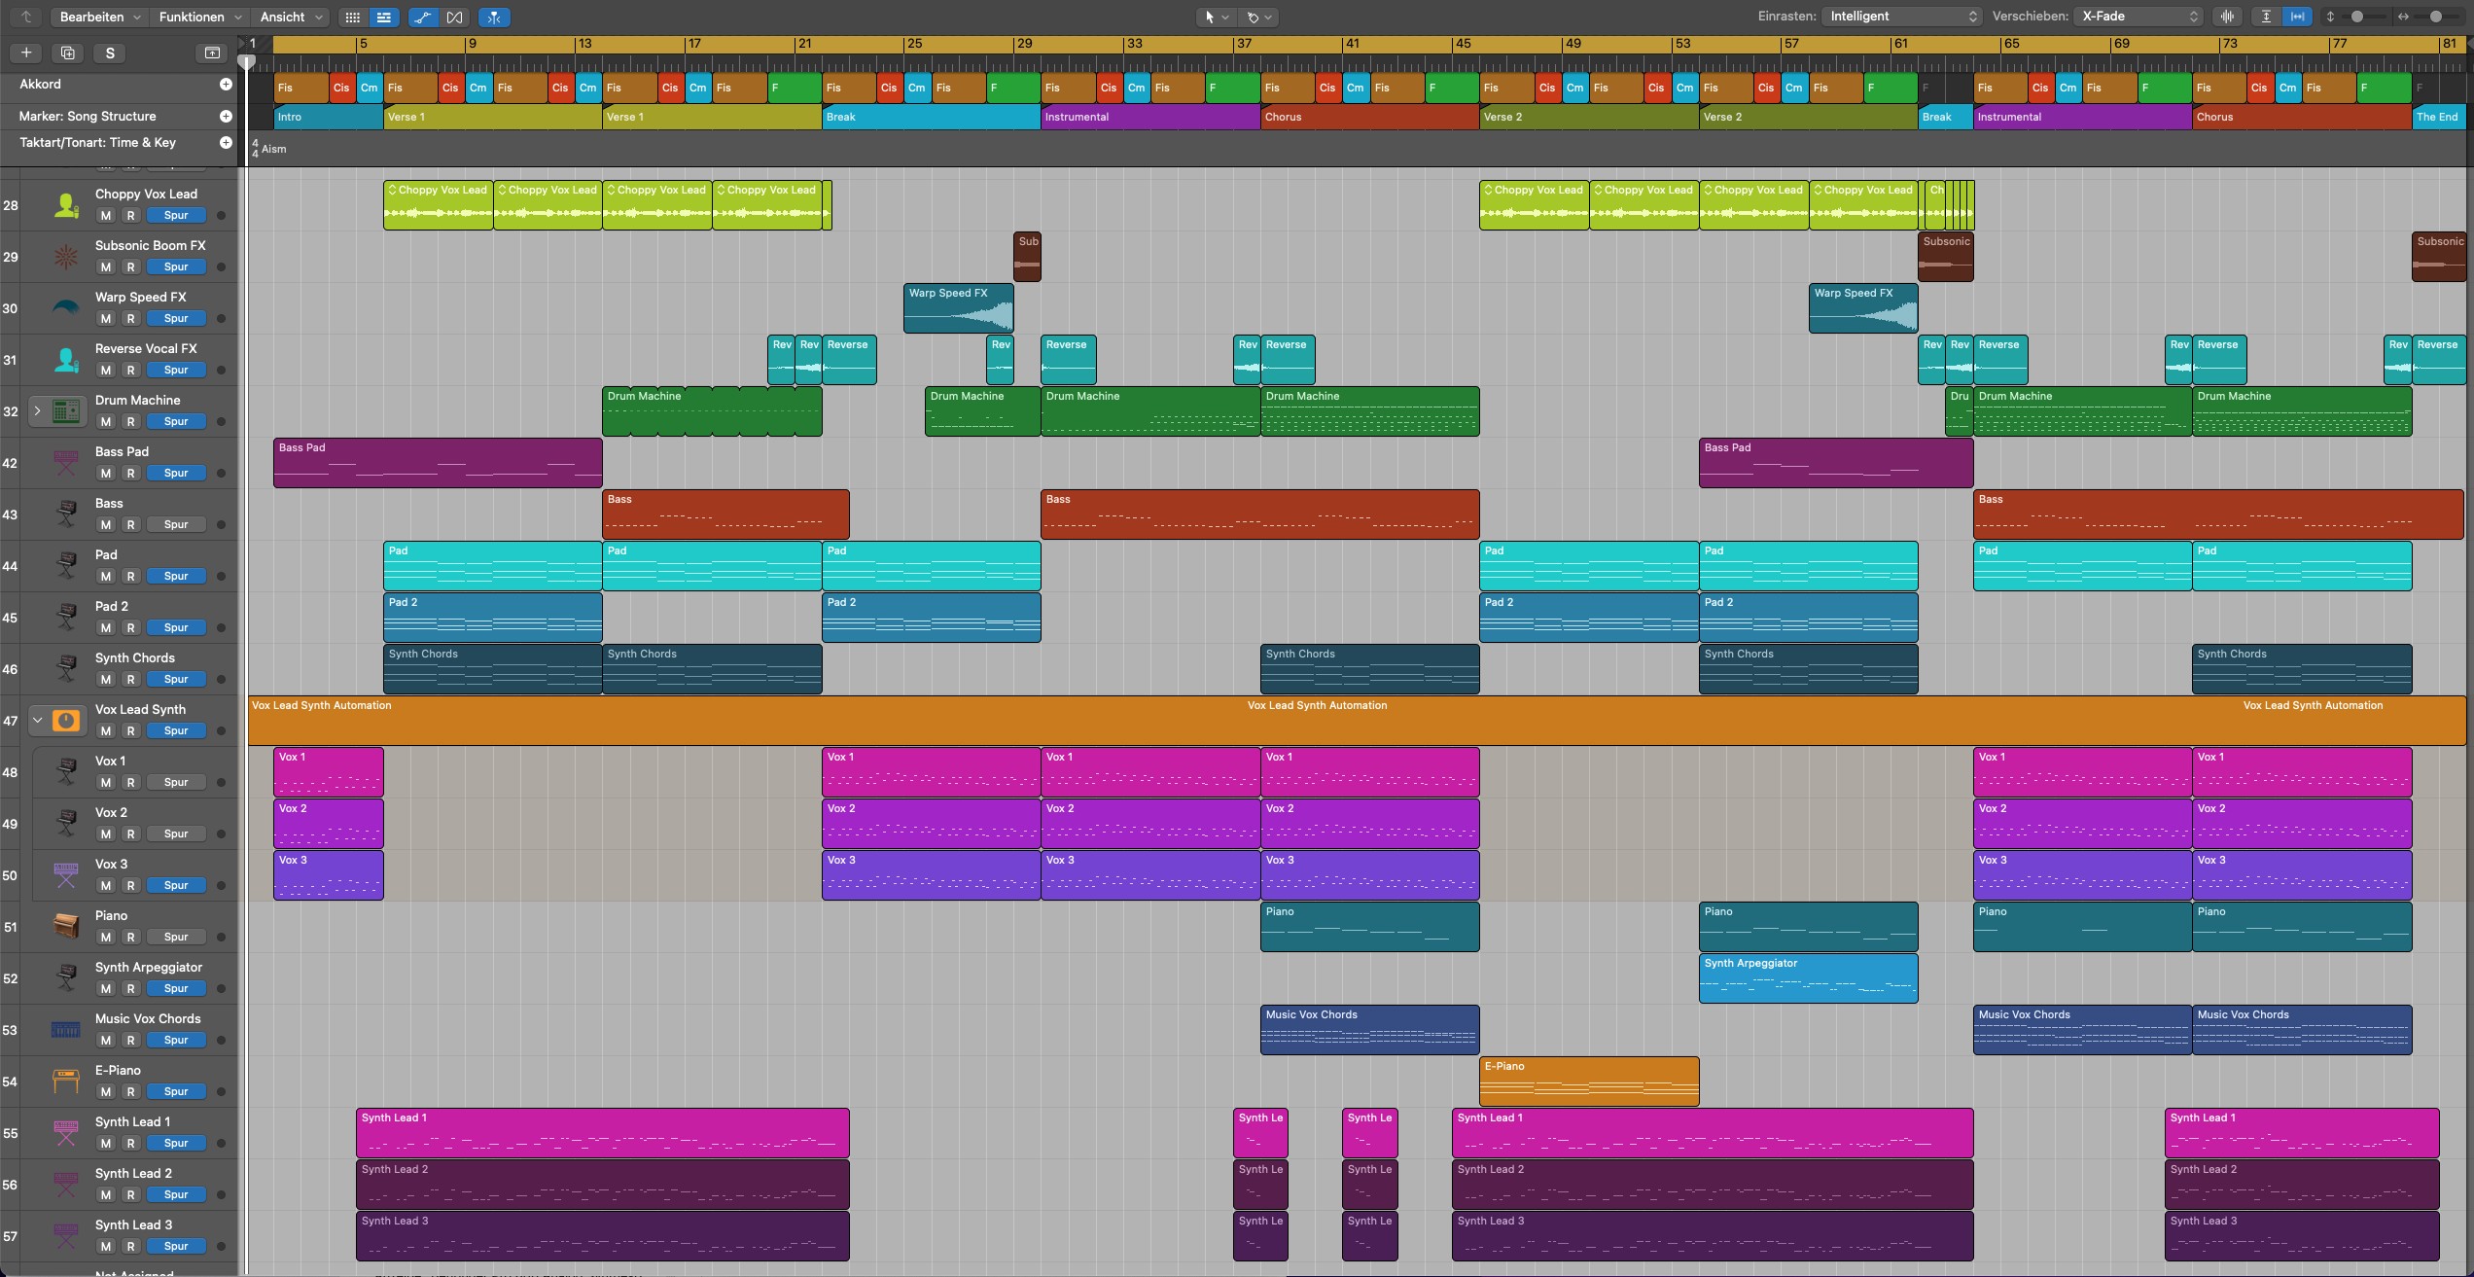
Task: Show the grid view button
Action: (x=353, y=17)
